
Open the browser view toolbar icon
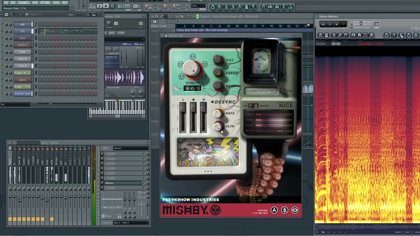tap(284, 7)
